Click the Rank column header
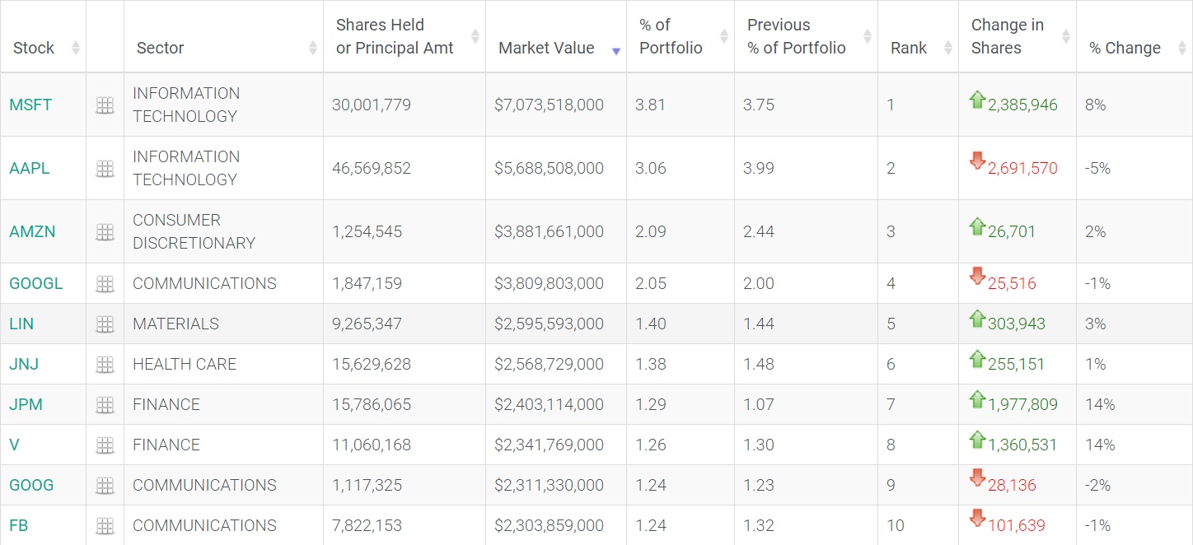 click(x=909, y=48)
